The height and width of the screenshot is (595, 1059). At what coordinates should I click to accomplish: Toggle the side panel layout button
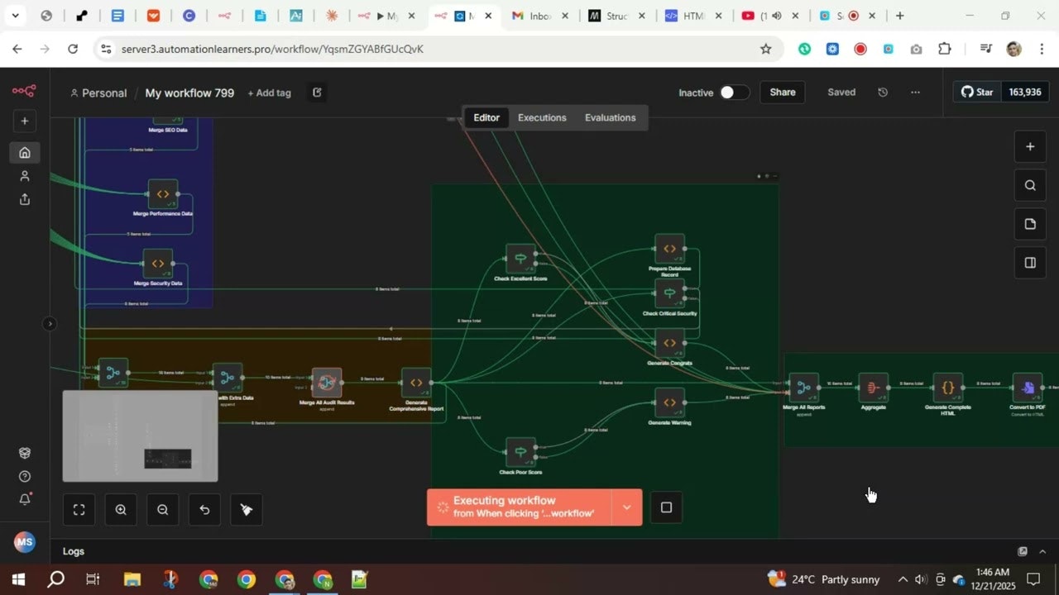1030,263
